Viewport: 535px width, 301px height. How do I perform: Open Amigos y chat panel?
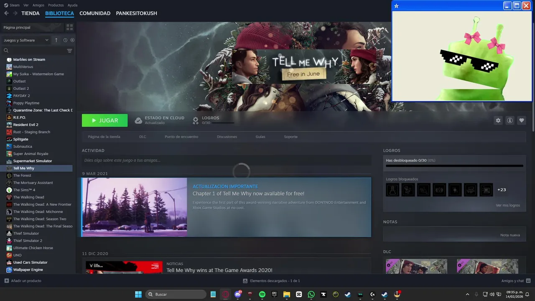coord(516,281)
